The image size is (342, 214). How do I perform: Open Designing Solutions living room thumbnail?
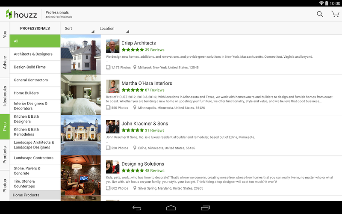[81, 175]
